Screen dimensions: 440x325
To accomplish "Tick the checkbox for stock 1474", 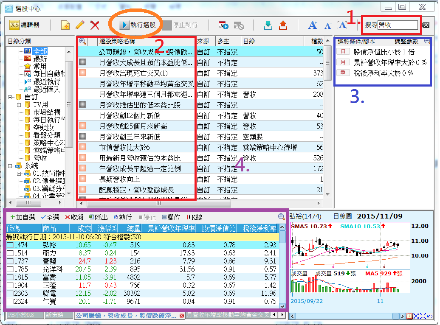I will [x=10, y=245].
